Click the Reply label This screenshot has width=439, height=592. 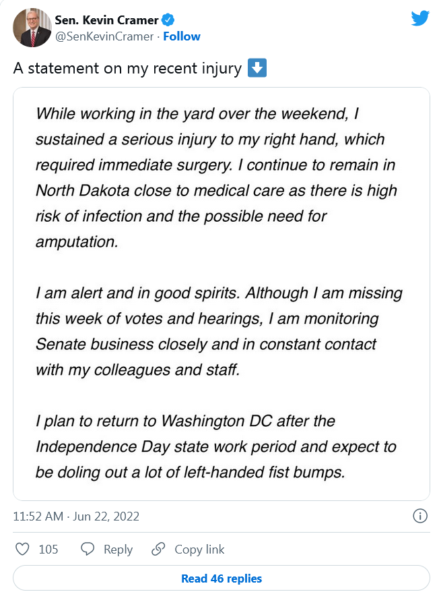click(118, 550)
